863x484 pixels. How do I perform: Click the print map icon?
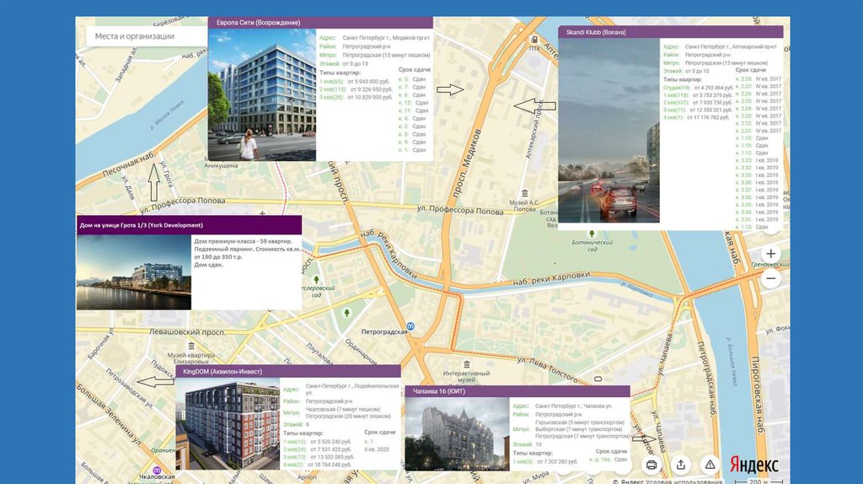tap(651, 465)
